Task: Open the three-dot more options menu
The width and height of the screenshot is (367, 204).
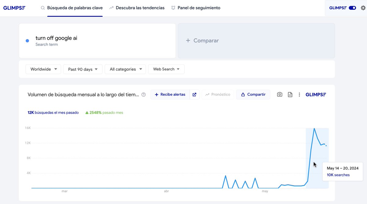Action: 299,95
